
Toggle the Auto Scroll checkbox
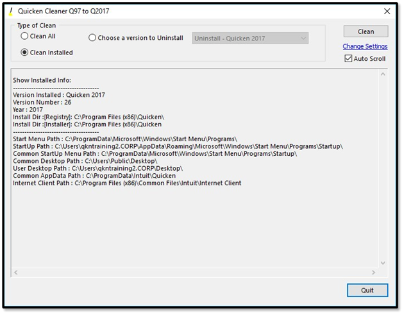click(x=348, y=59)
